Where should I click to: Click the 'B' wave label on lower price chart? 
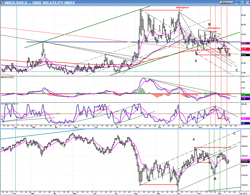click(x=215, y=179)
